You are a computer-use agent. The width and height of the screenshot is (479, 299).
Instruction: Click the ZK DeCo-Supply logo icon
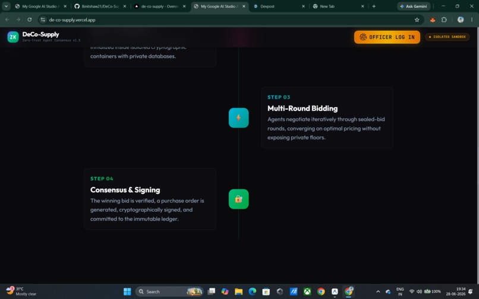coord(13,37)
